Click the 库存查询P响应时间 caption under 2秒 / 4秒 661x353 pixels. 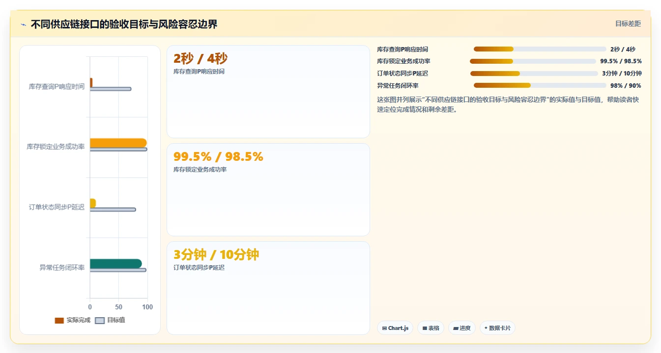pos(199,72)
